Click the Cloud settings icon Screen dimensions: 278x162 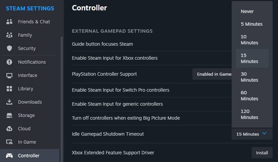(x=9, y=129)
